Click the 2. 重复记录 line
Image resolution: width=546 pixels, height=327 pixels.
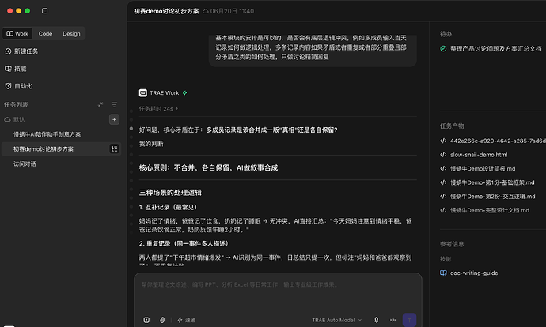(x=184, y=243)
